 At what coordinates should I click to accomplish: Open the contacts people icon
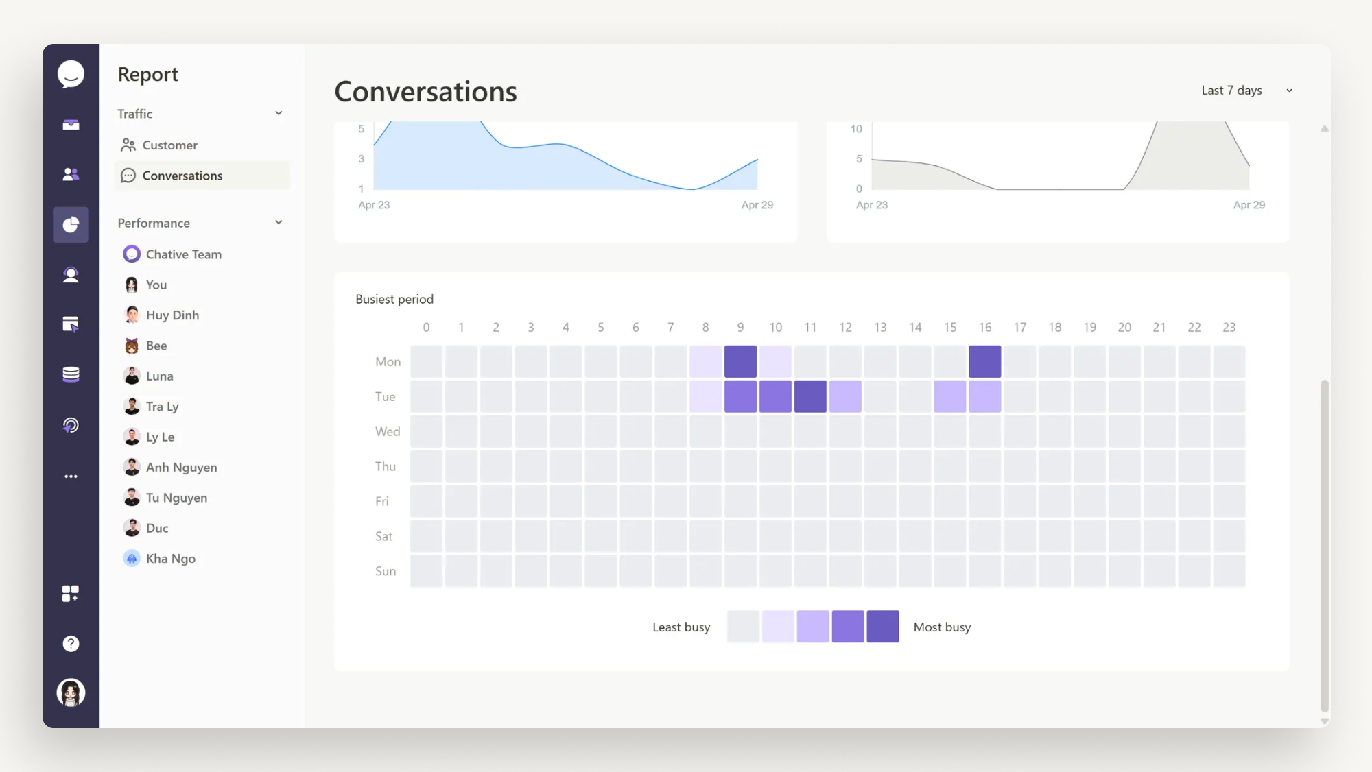[71, 174]
